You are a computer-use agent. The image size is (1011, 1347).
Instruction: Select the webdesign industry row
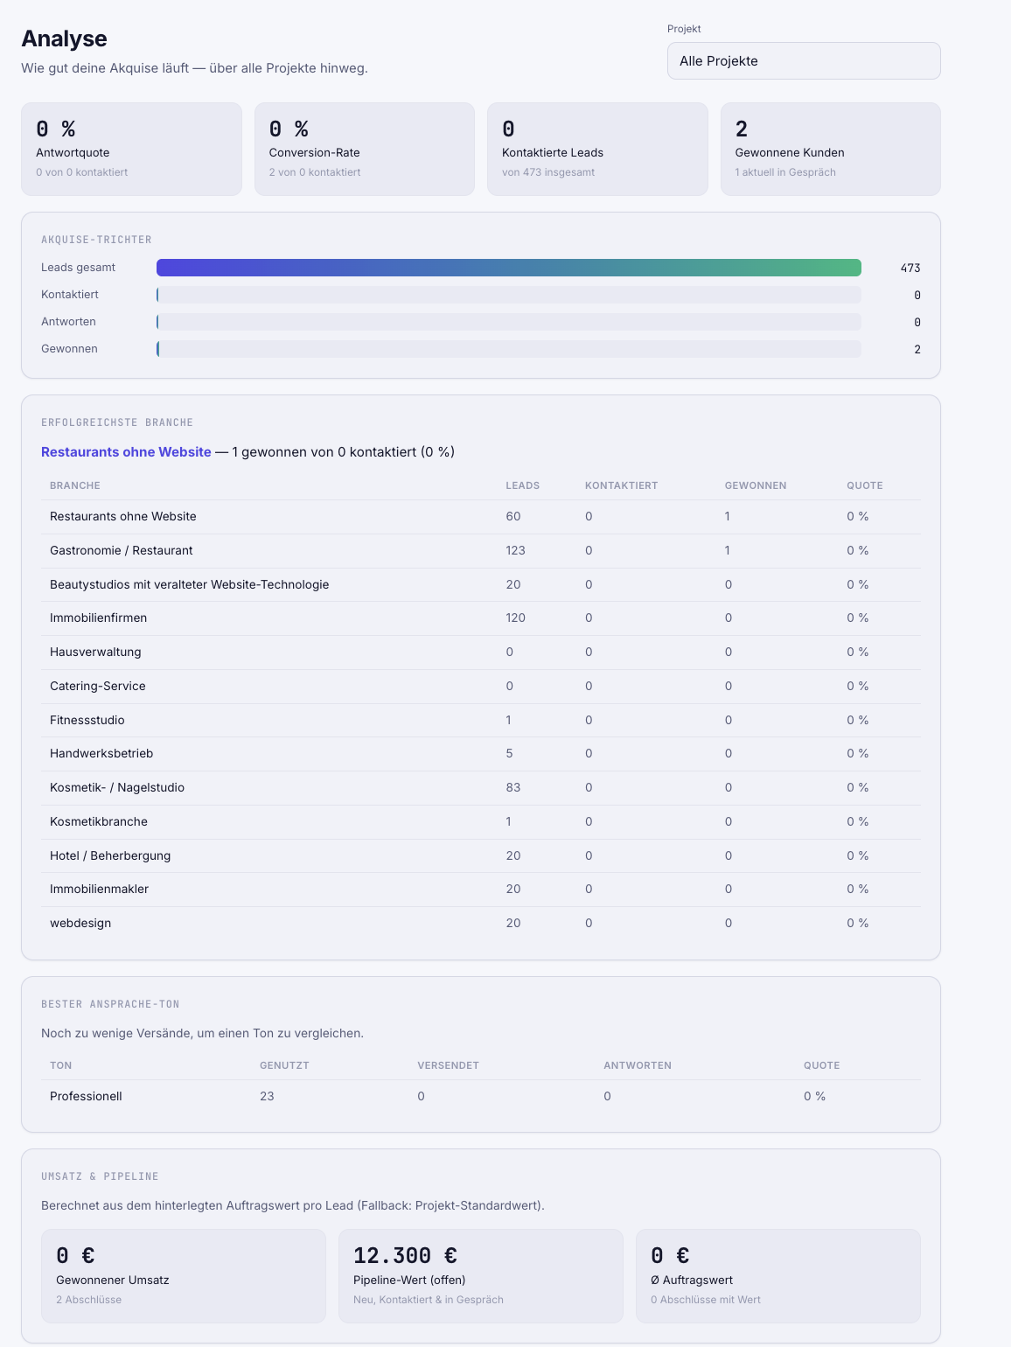(481, 924)
